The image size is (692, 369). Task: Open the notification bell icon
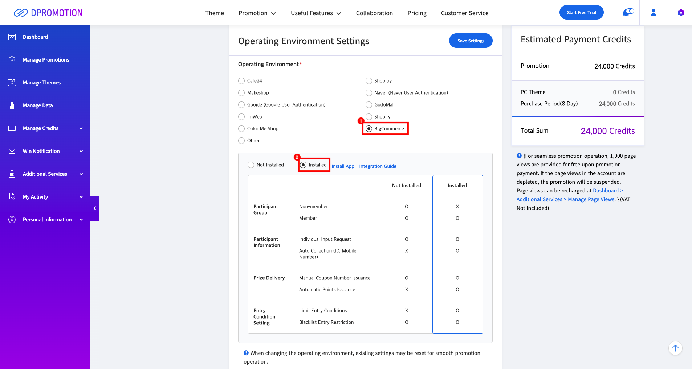click(626, 13)
